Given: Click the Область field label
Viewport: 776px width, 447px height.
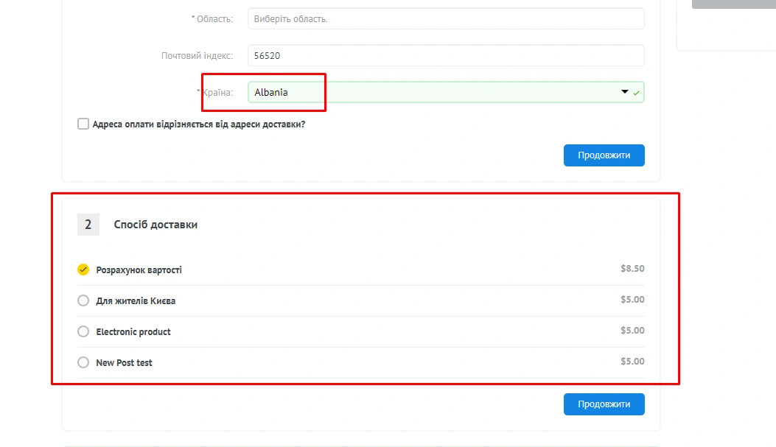Looking at the screenshot, I should 214,19.
